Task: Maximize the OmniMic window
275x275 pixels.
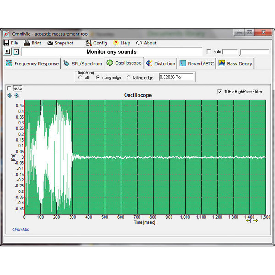Action: pyautogui.click(x=249, y=32)
